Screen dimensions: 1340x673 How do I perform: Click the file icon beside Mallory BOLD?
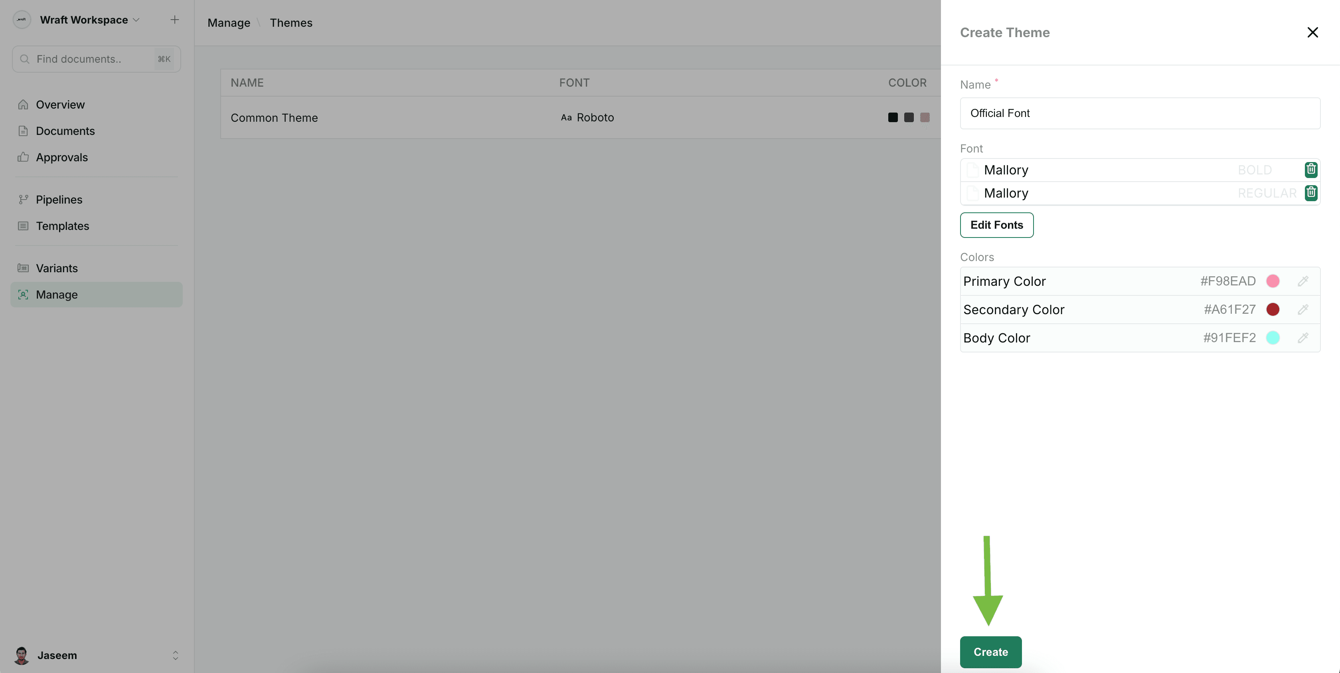click(x=972, y=170)
